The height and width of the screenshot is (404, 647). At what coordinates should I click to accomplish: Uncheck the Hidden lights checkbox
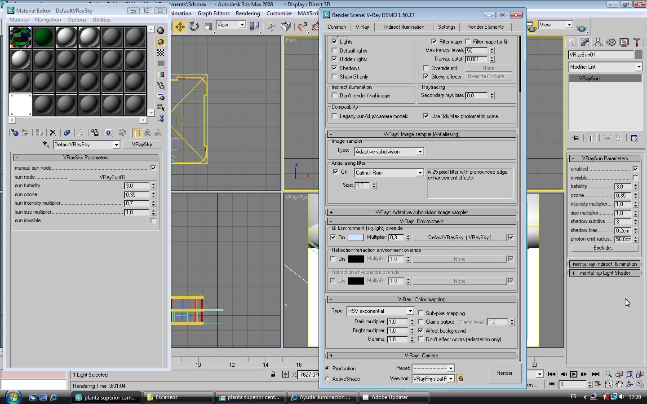point(334,59)
